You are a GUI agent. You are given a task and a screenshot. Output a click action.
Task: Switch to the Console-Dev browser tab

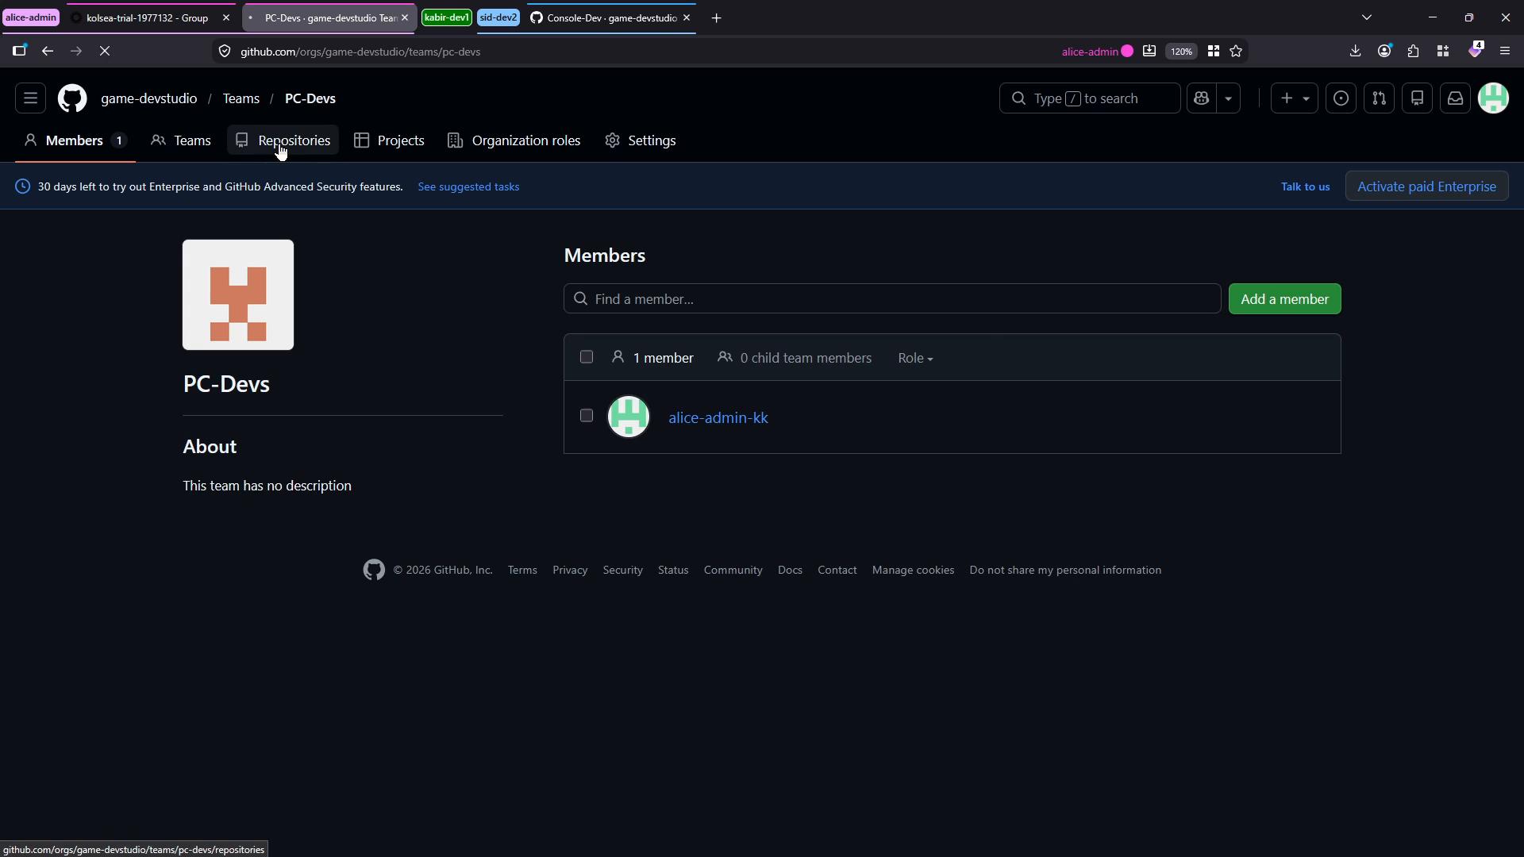click(610, 17)
